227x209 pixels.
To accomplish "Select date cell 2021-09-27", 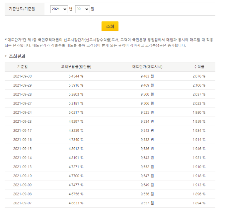I will (x=22, y=104).
